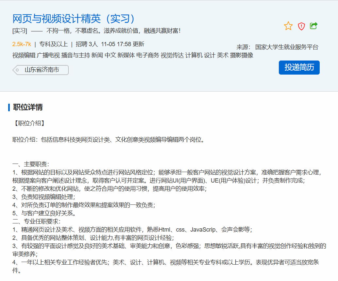Select the 计算机 tag
The image size is (338, 281).
click(x=194, y=55)
